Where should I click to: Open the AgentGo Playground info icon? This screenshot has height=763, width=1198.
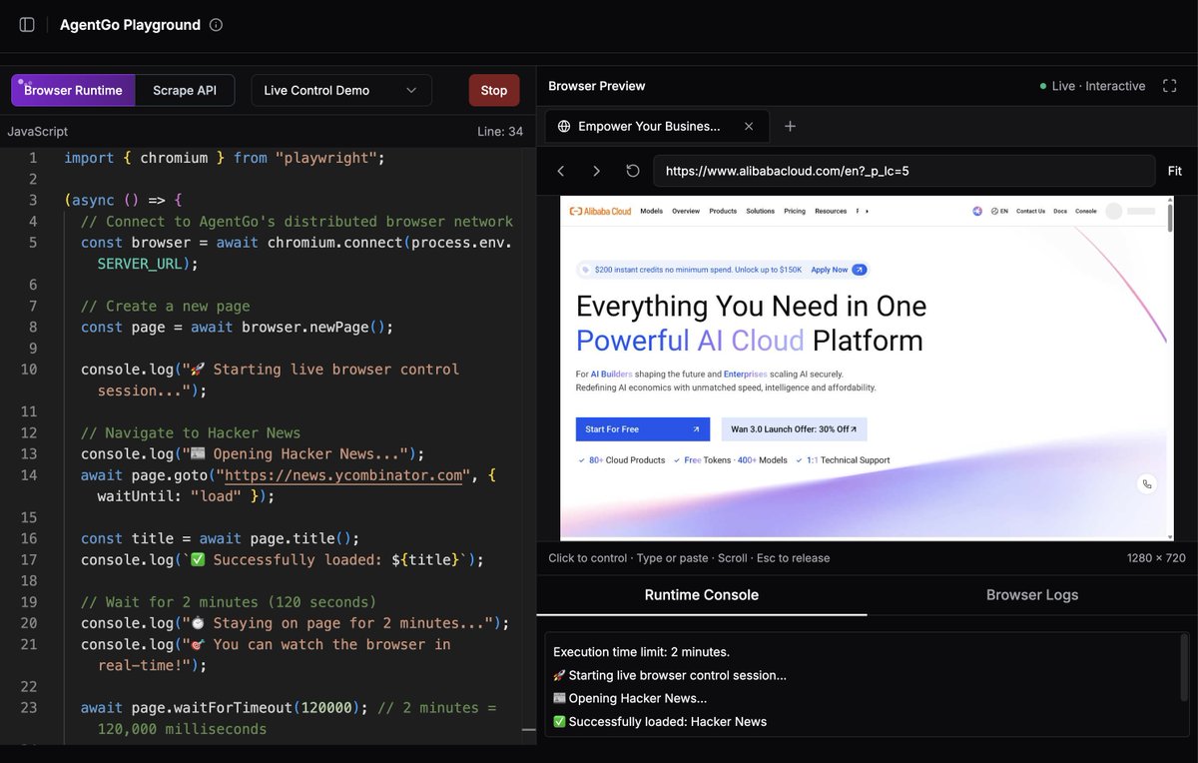216,25
